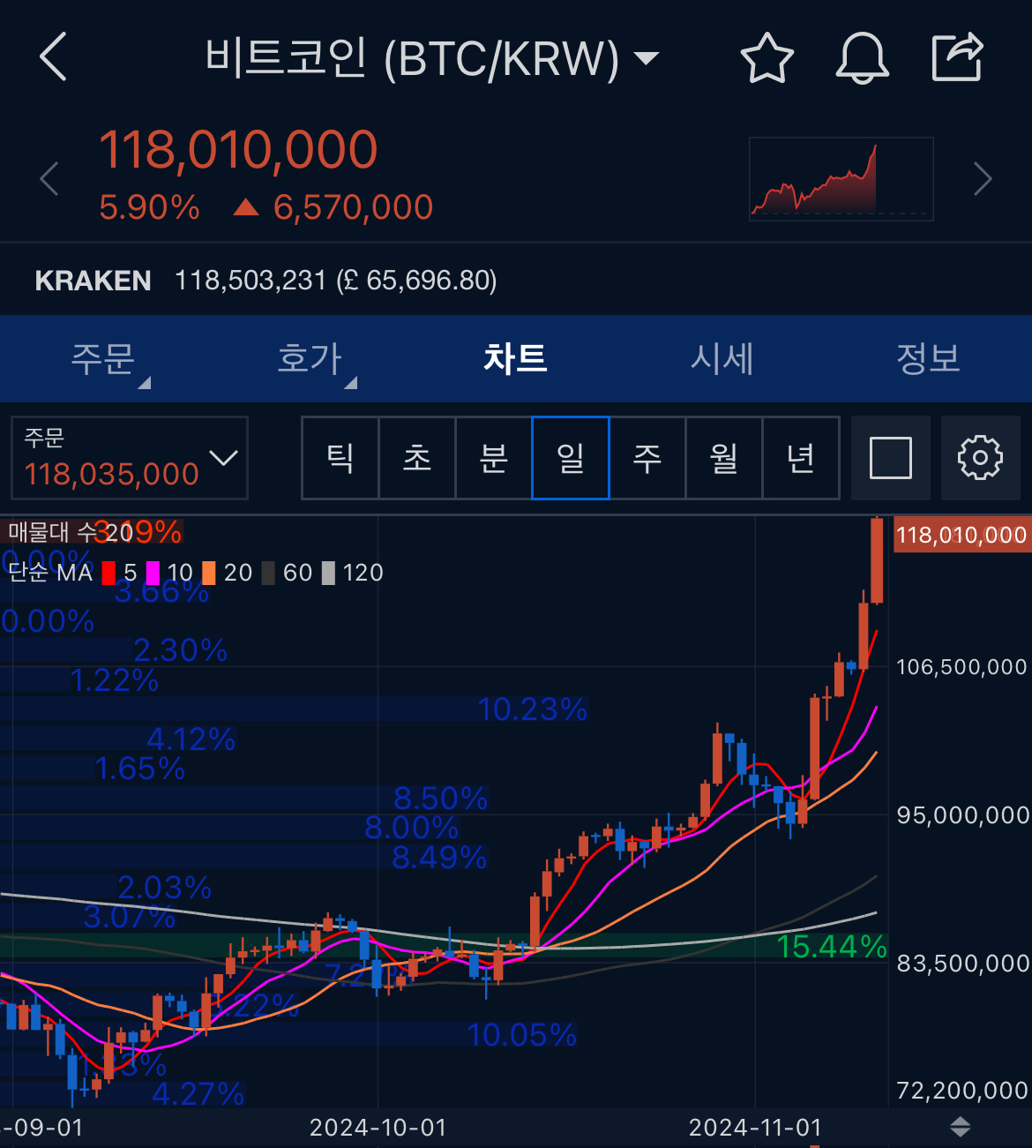Image resolution: width=1032 pixels, height=1148 pixels.
Task: Click the chart resize handle at bottom right
Action: tap(961, 1127)
